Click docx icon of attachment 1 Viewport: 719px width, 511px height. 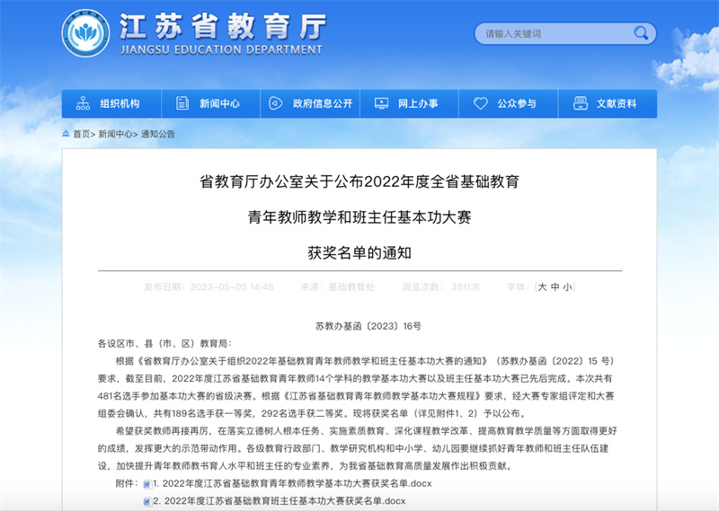click(147, 484)
